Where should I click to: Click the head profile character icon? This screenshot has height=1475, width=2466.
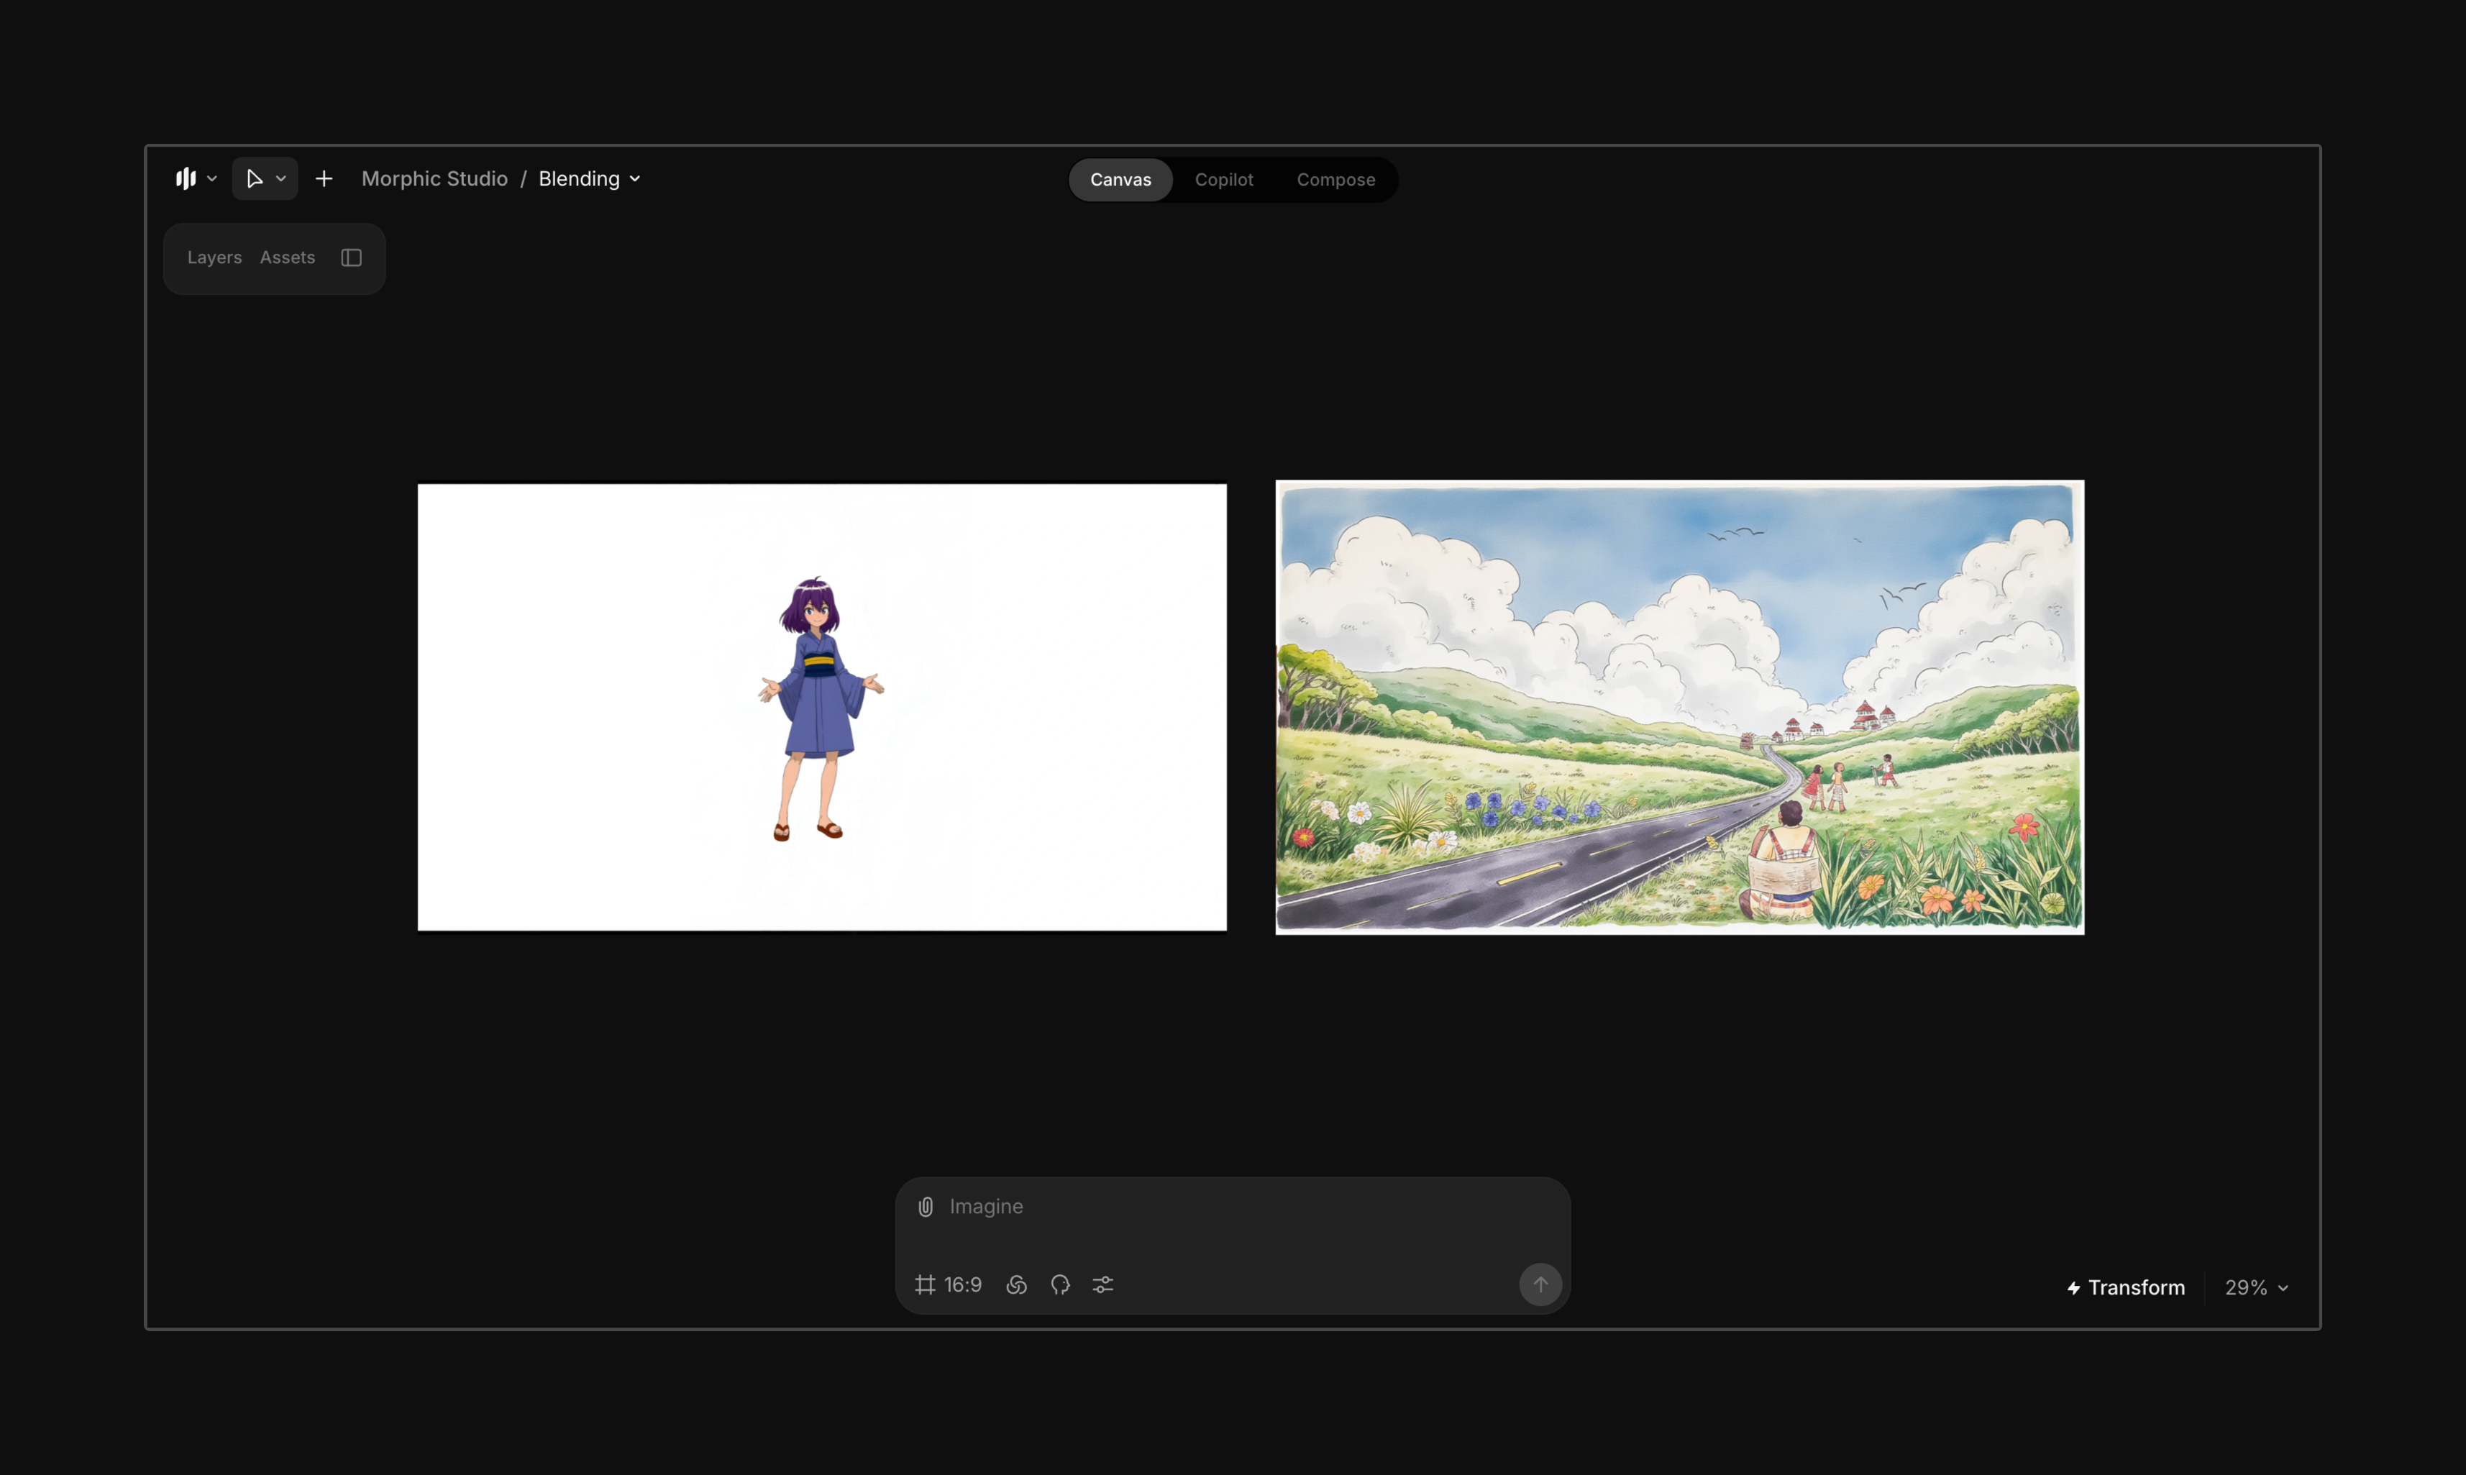click(x=1059, y=1285)
